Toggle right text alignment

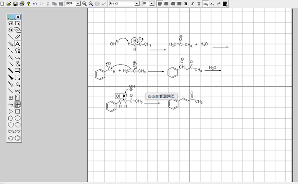click(x=173, y=4)
